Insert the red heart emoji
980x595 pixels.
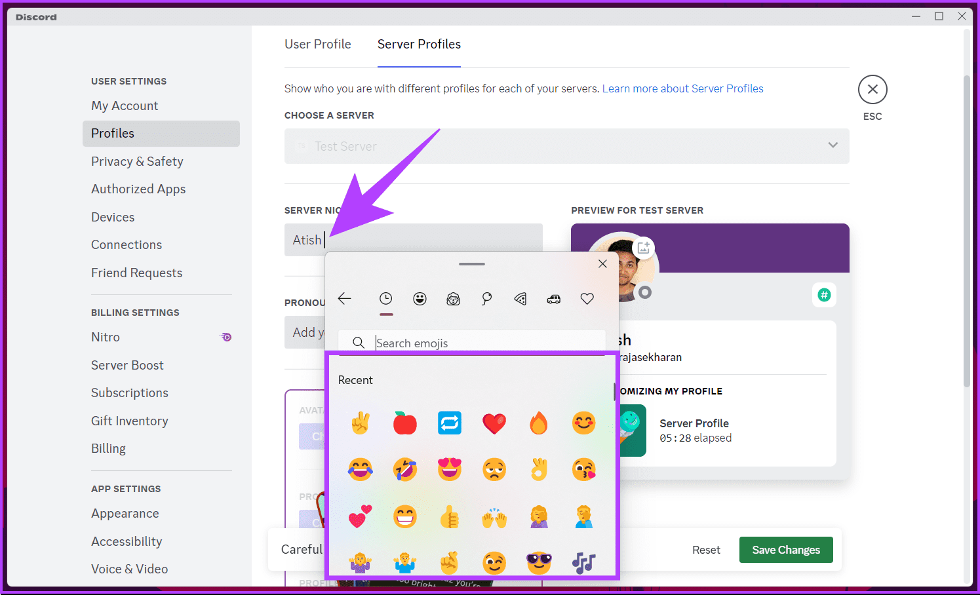494,423
